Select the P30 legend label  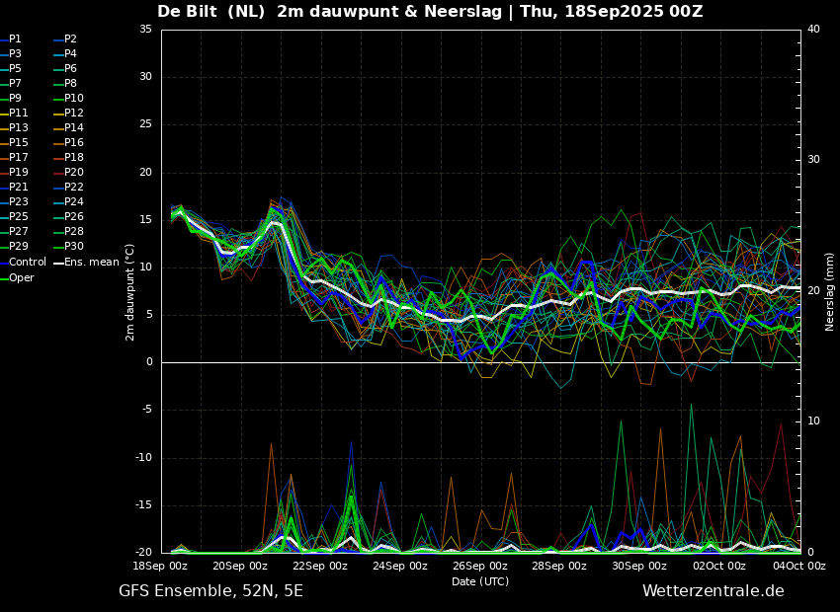(x=68, y=246)
